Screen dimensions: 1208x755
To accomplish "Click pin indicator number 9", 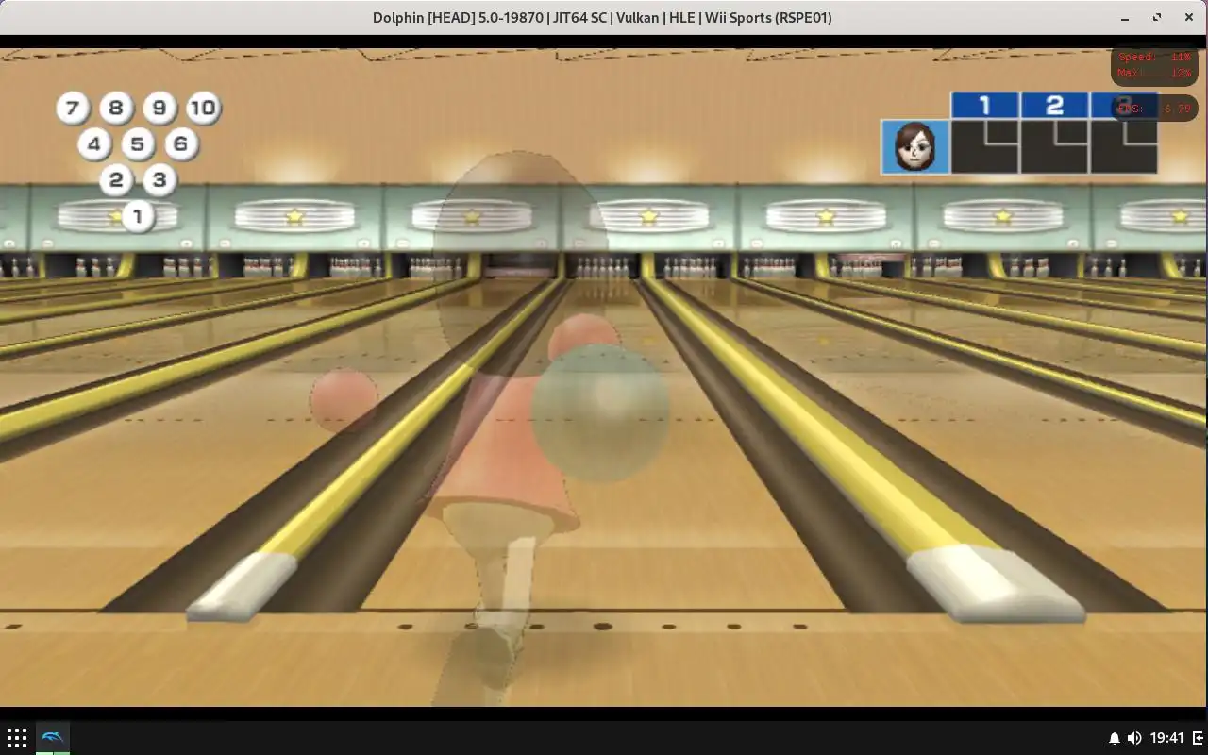I will pyautogui.click(x=159, y=108).
